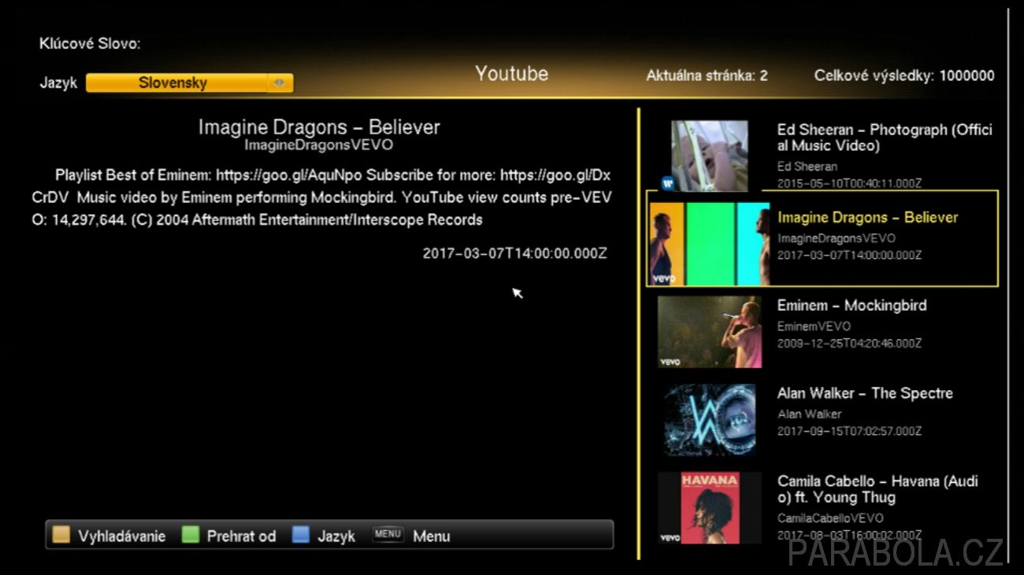Select title Ed Sheeran – Photograph
This screenshot has height=575, width=1024.
pyautogui.click(x=885, y=138)
